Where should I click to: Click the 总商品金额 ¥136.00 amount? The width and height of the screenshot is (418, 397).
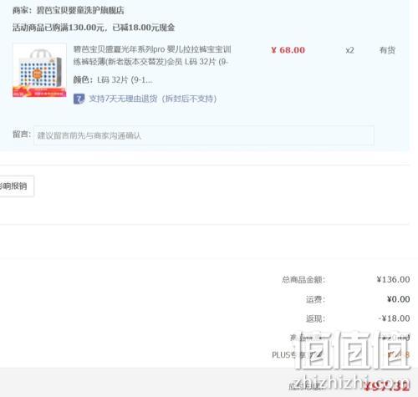pyautogui.click(x=393, y=279)
